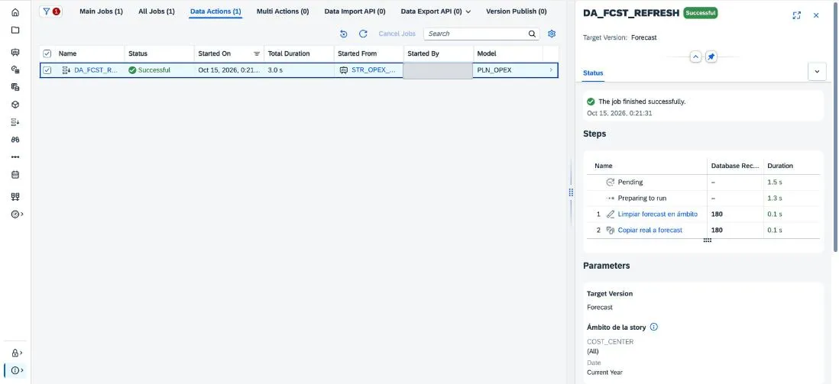Open the three-dots connected icon in sidebar
The image size is (839, 384).
15,157
